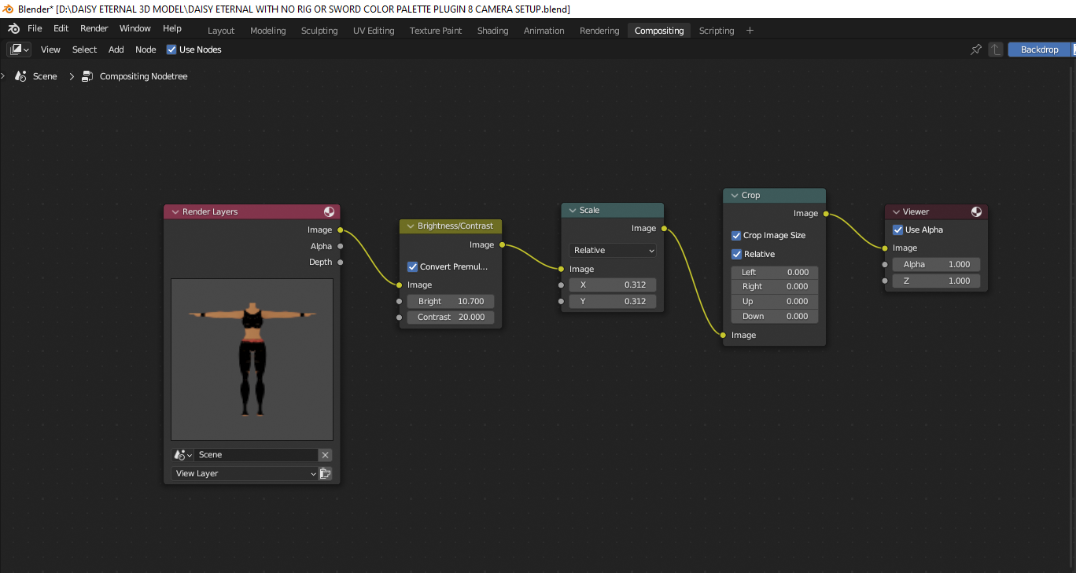Click the Contrast input socket
This screenshot has height=573, width=1076.
tap(400, 317)
